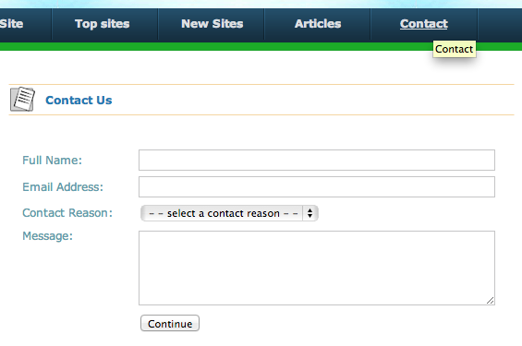The image size is (522, 346).
Task: Click the Contact Us document icon
Action: click(22, 99)
